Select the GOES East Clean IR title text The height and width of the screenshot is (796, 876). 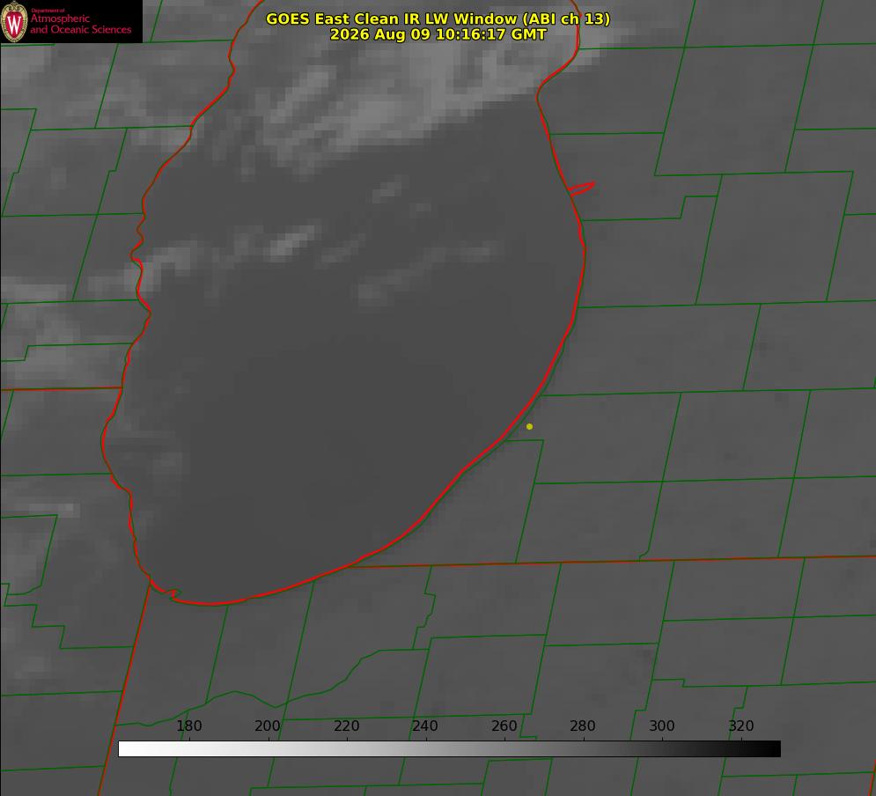[438, 18]
